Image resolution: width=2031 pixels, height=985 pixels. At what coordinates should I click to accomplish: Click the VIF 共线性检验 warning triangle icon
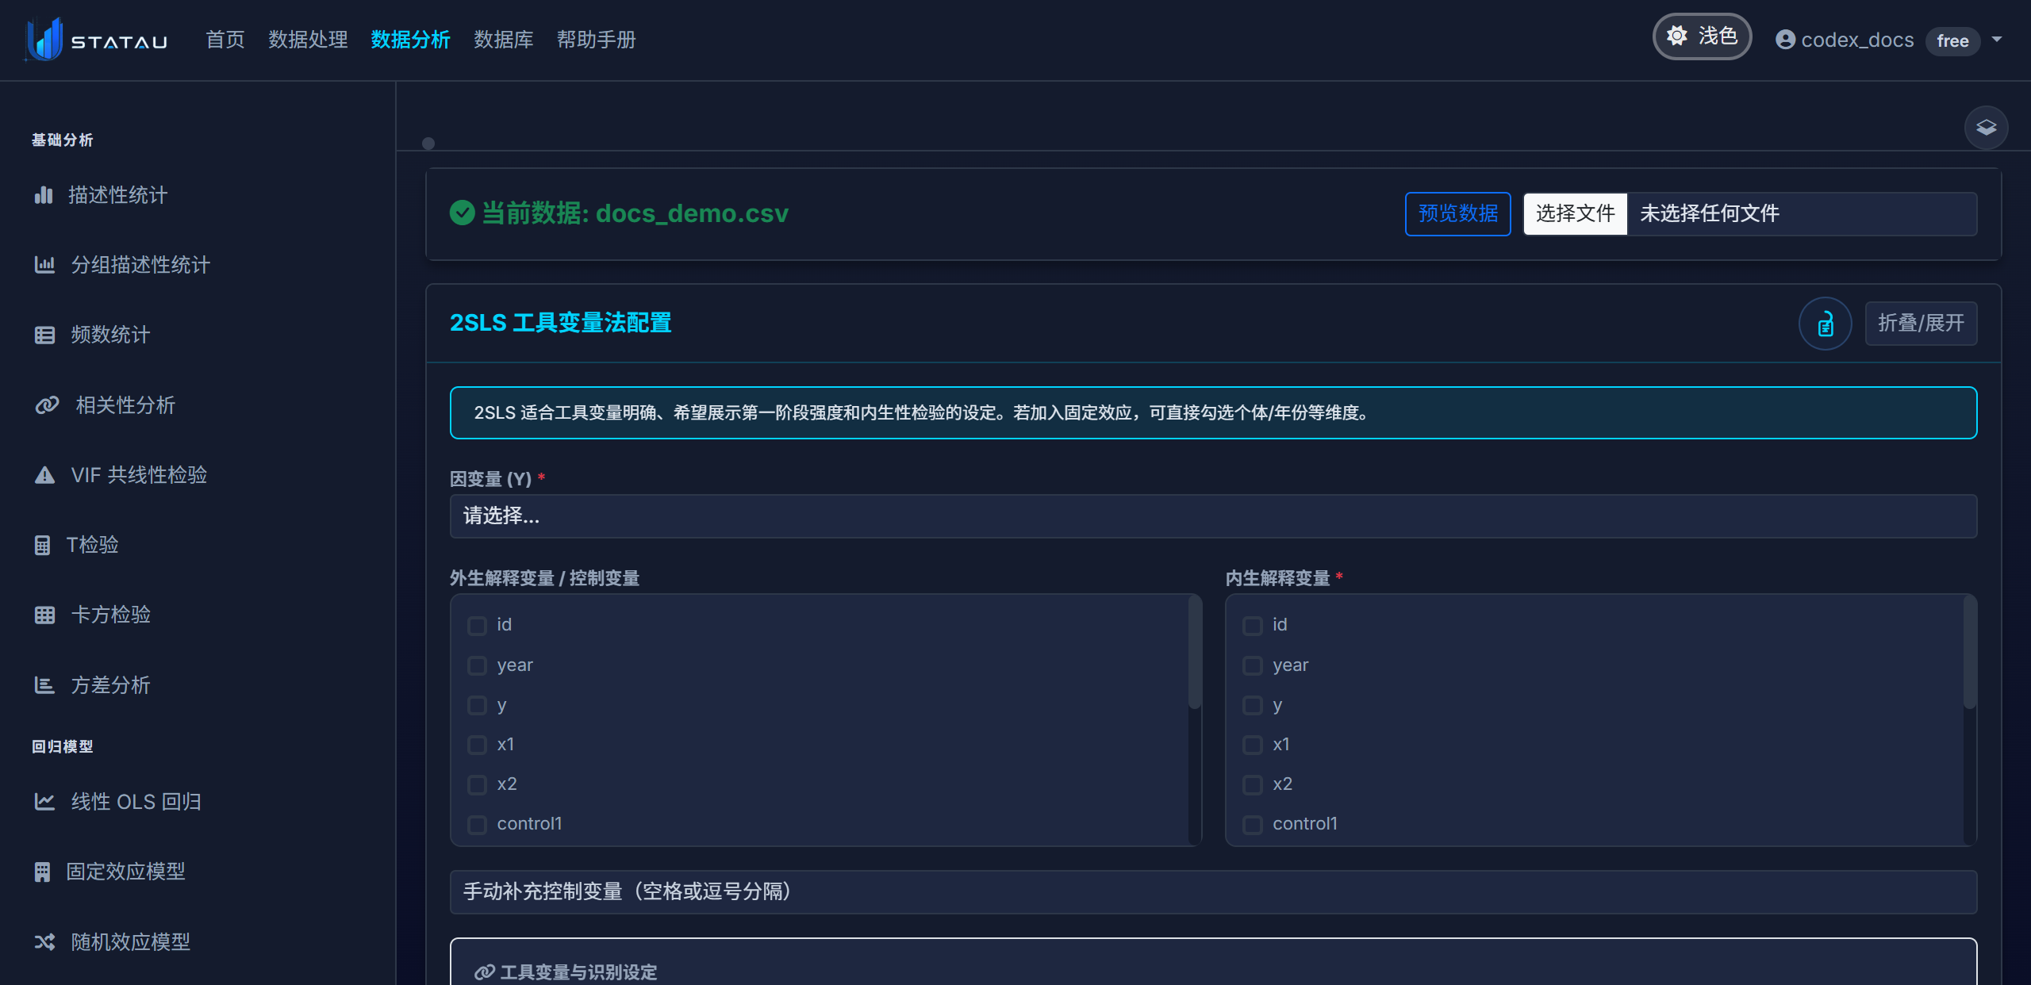pyautogui.click(x=44, y=475)
